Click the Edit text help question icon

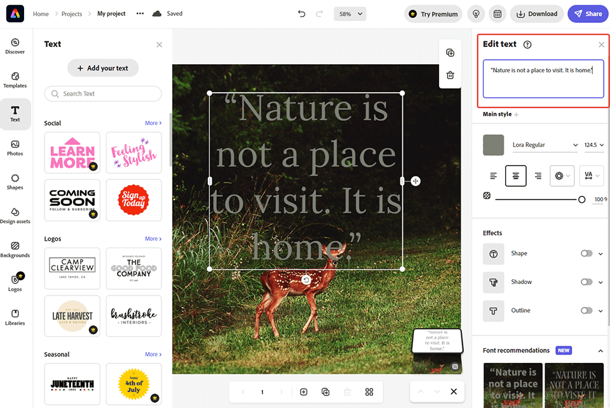tap(527, 44)
